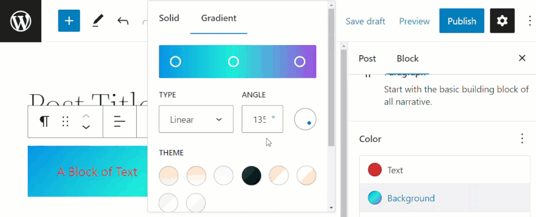Image resolution: width=536 pixels, height=217 pixels.
Task: Select the middle gradient control point
Action: coord(234,62)
